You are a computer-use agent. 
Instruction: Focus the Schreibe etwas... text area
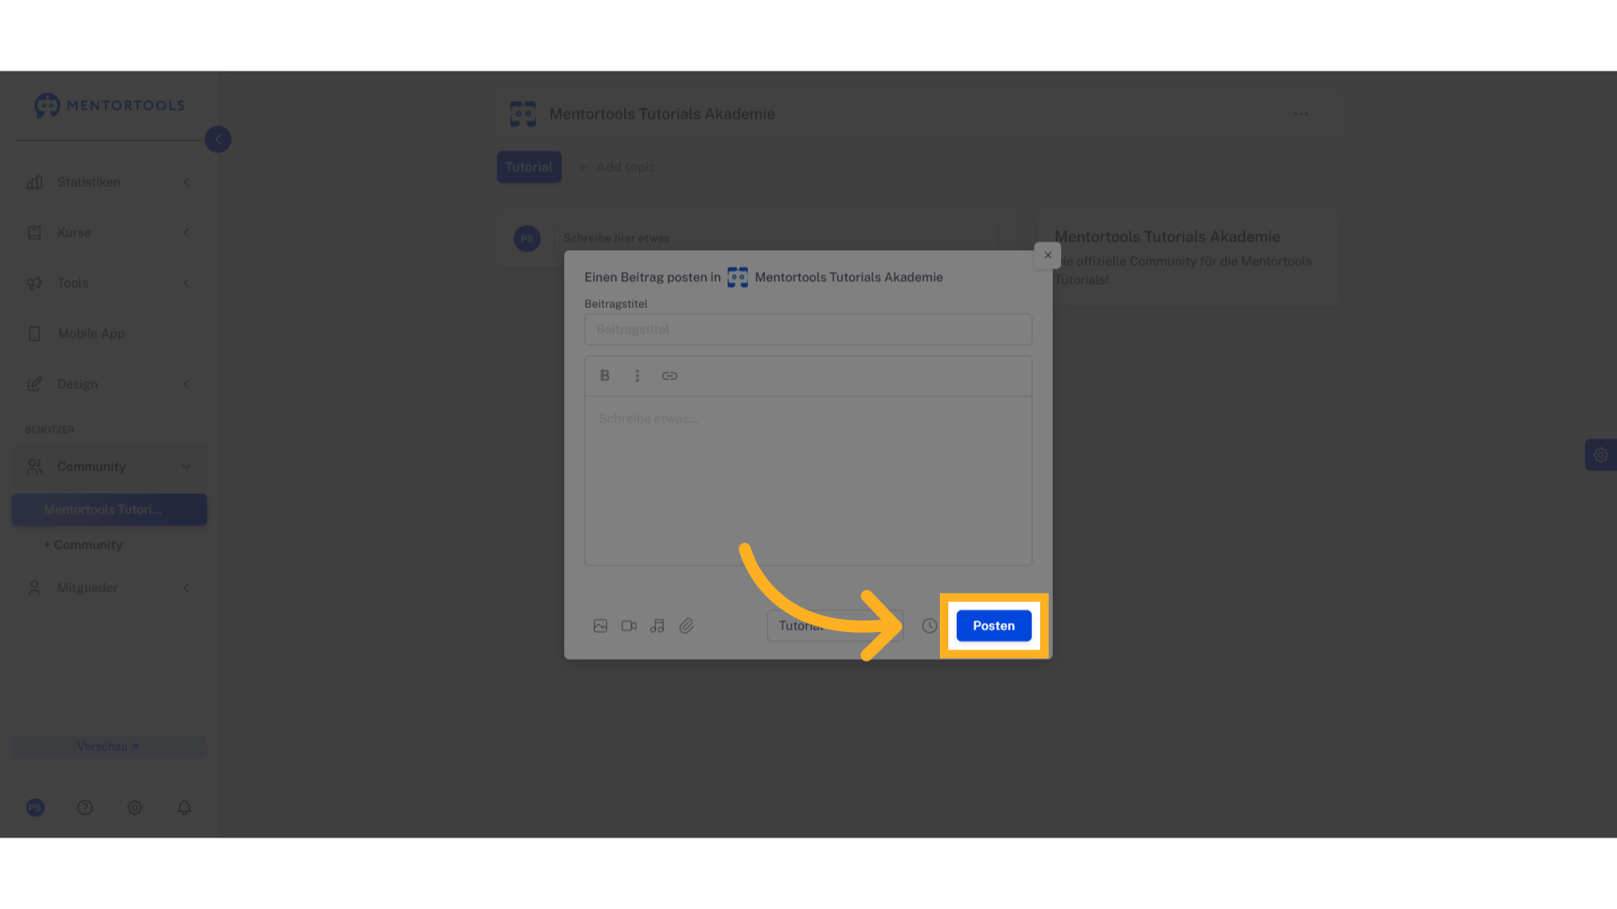coord(808,481)
